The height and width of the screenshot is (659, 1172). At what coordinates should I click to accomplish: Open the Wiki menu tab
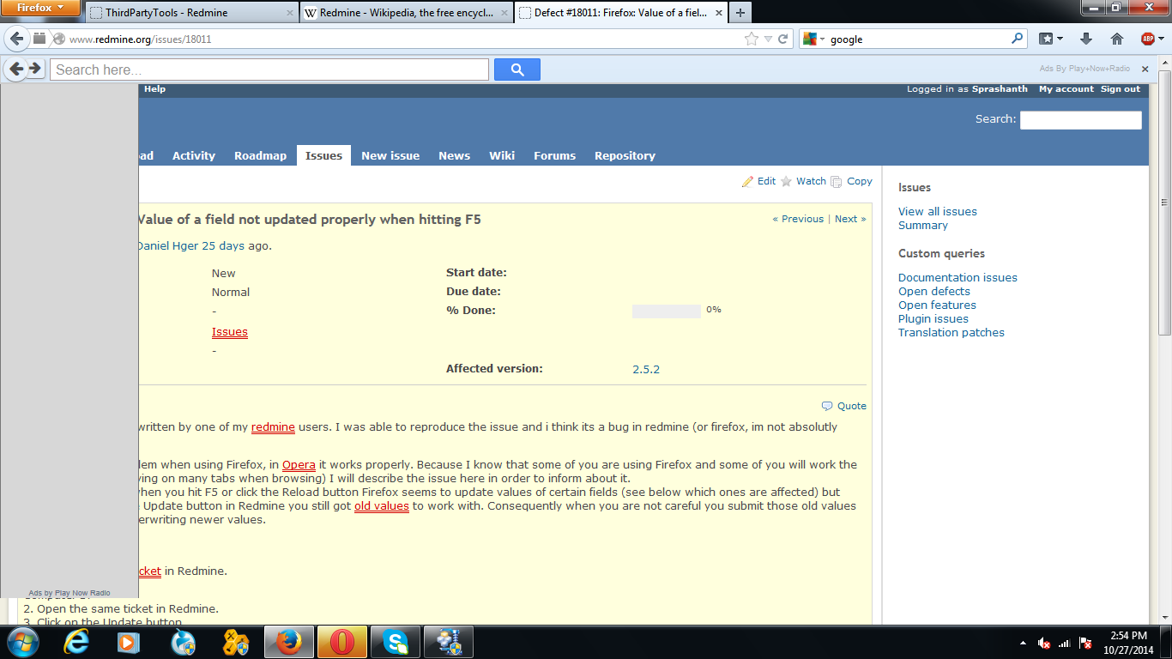point(502,155)
